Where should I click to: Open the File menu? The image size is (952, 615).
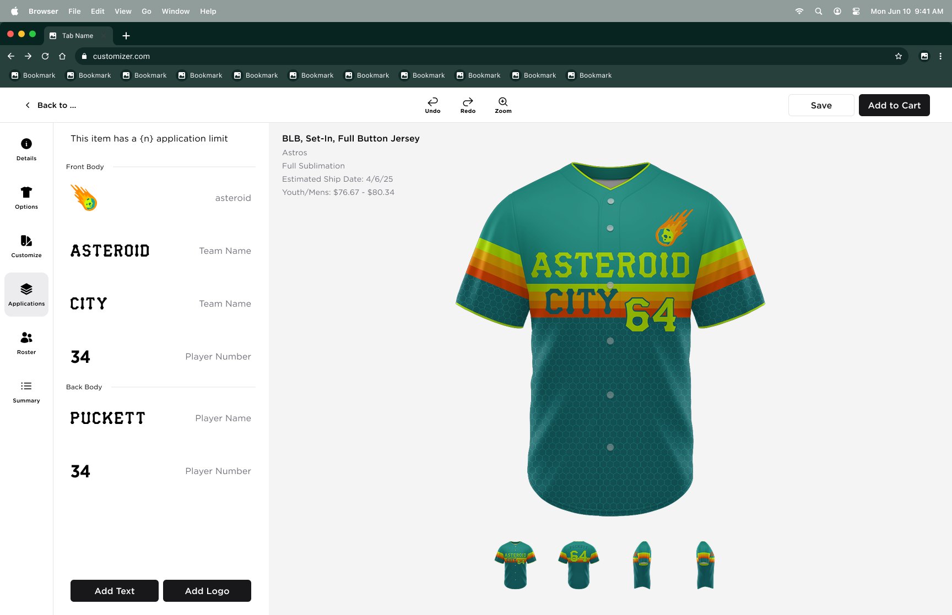point(74,11)
